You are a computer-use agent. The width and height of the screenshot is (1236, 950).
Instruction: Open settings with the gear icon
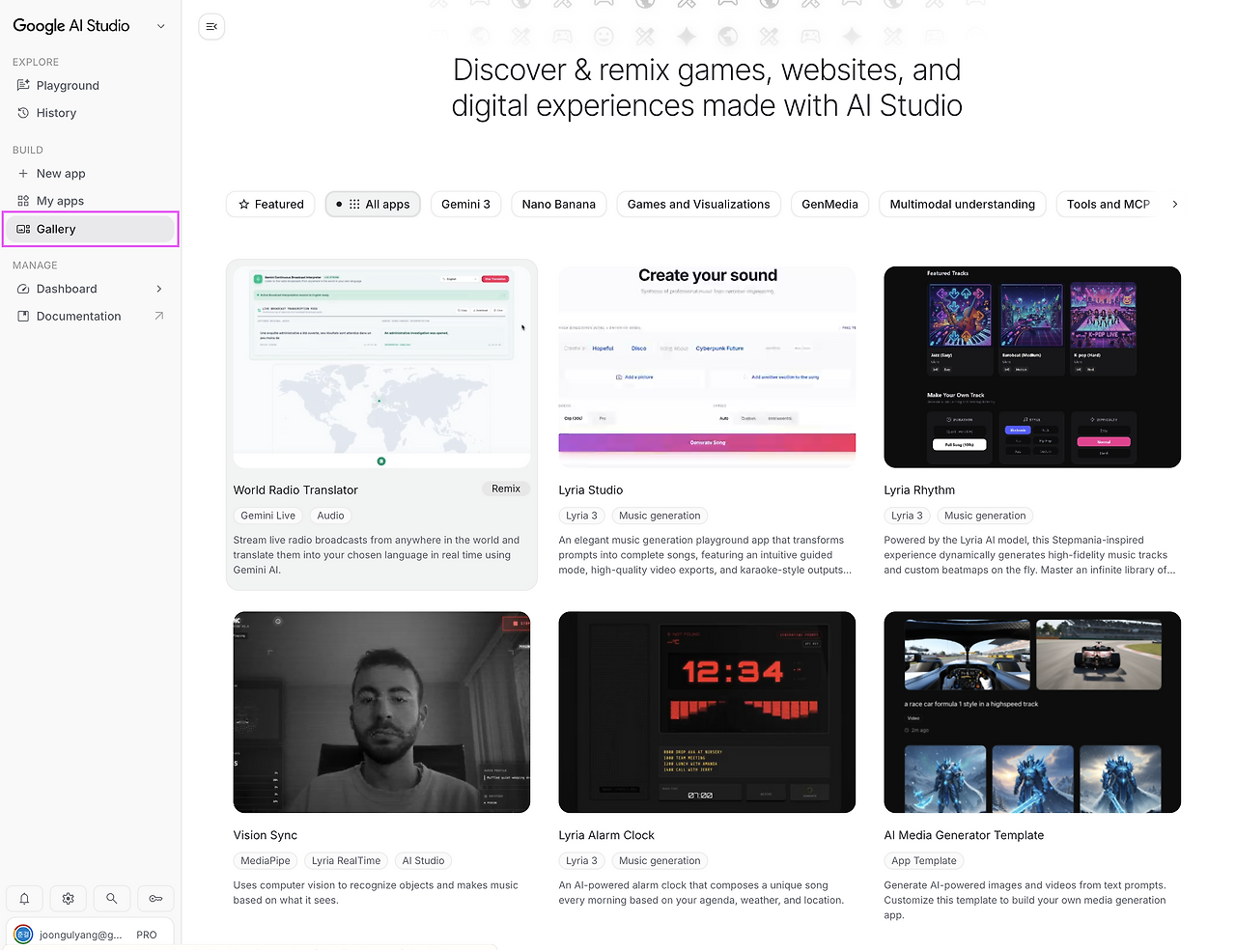point(68,899)
